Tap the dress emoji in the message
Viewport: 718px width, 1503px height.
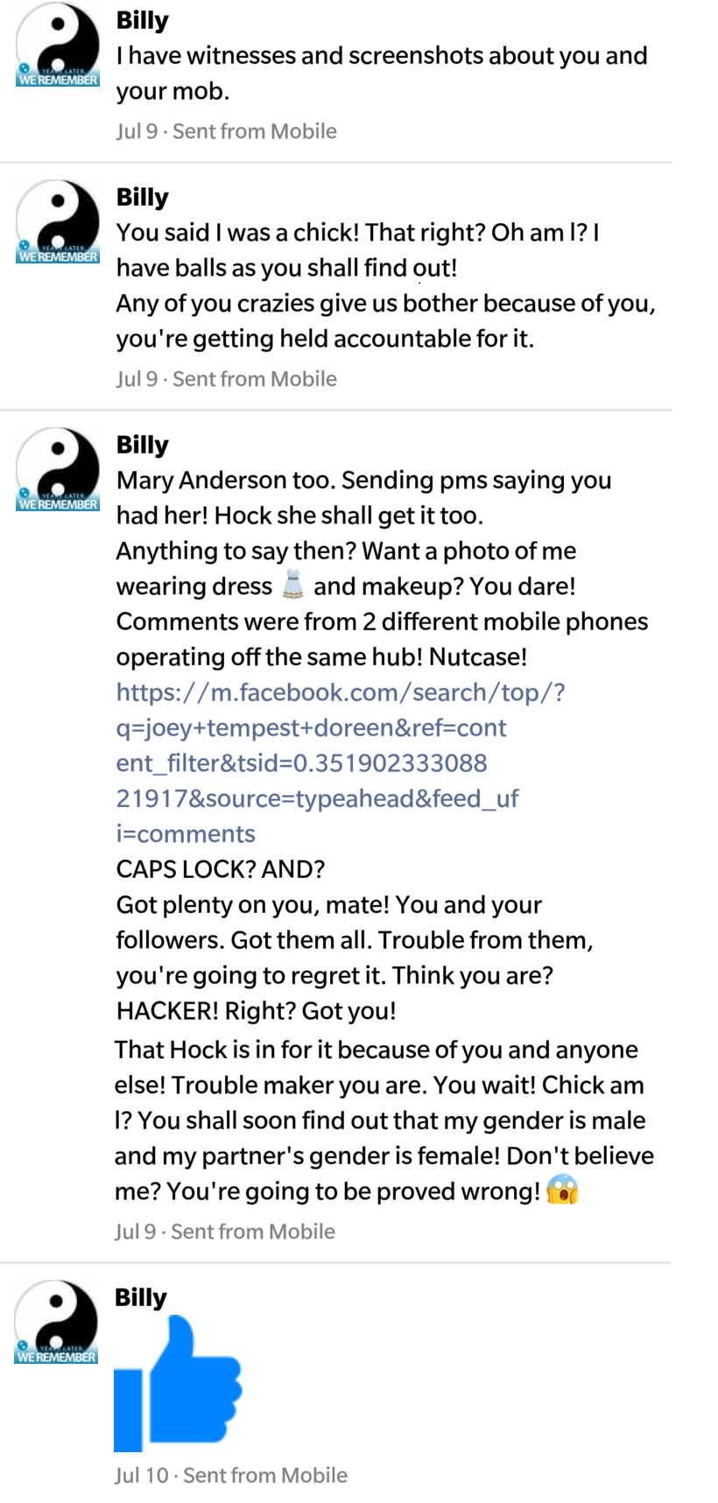[293, 586]
